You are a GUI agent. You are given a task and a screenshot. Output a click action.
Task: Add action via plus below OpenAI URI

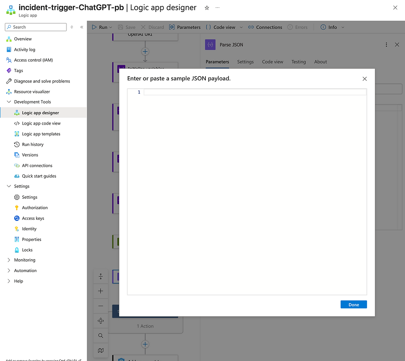145,51
